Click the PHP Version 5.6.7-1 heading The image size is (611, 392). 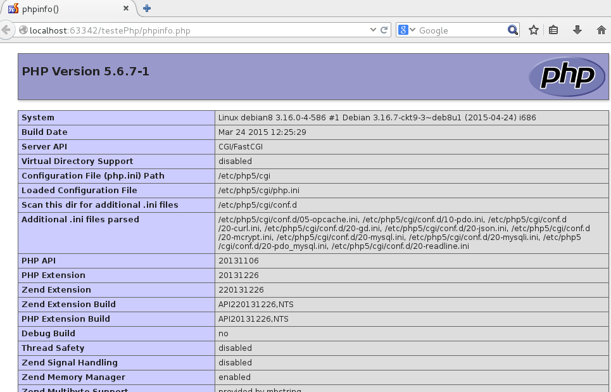click(85, 72)
